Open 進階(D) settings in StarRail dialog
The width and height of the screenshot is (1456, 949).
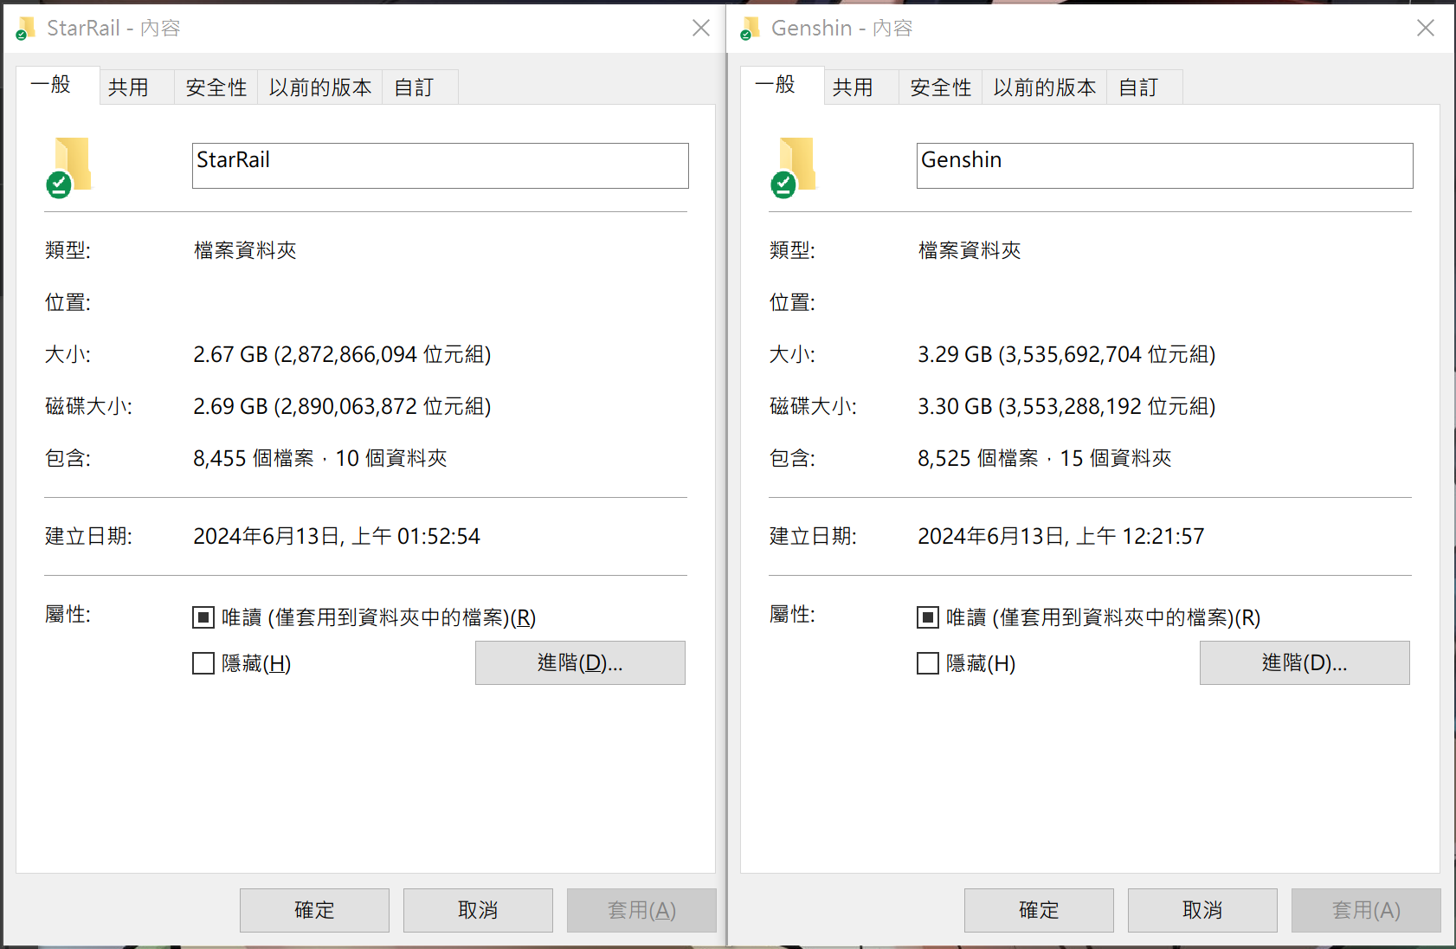pos(580,662)
